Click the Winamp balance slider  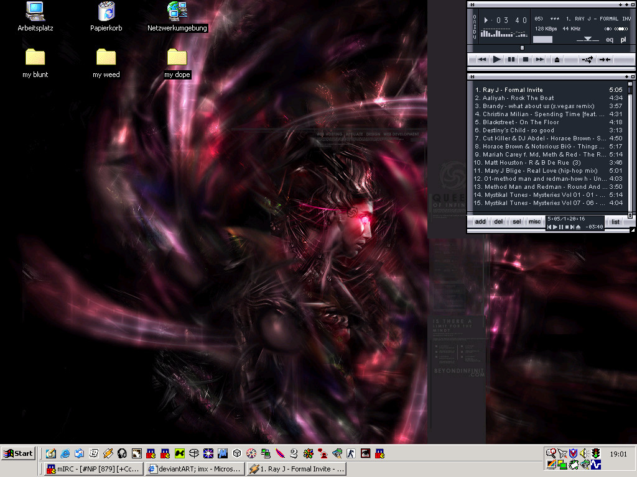587,39
